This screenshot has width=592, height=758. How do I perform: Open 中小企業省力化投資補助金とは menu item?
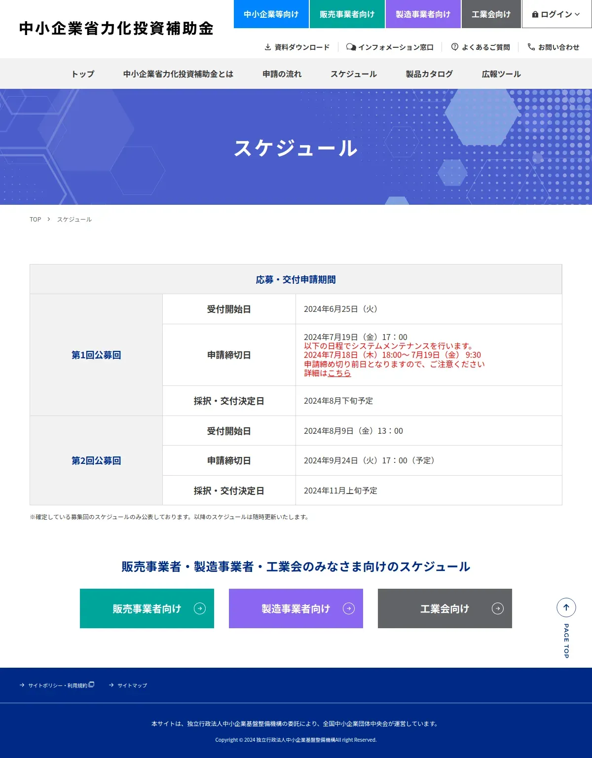tap(178, 74)
